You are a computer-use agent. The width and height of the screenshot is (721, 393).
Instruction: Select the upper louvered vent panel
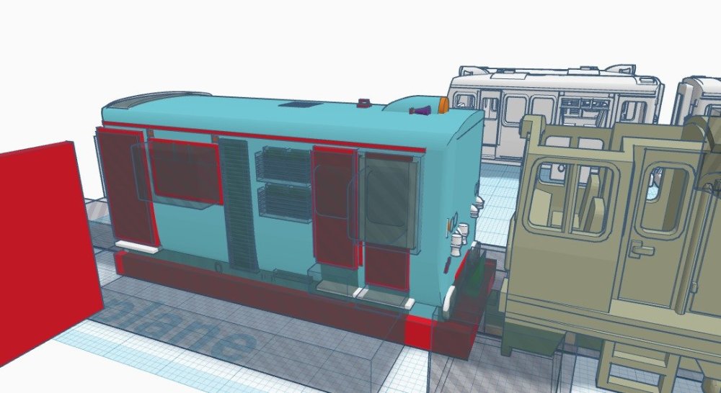tap(283, 163)
